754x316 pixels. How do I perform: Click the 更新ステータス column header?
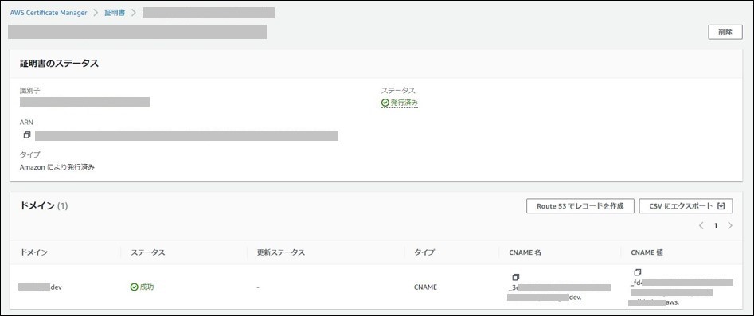click(281, 252)
